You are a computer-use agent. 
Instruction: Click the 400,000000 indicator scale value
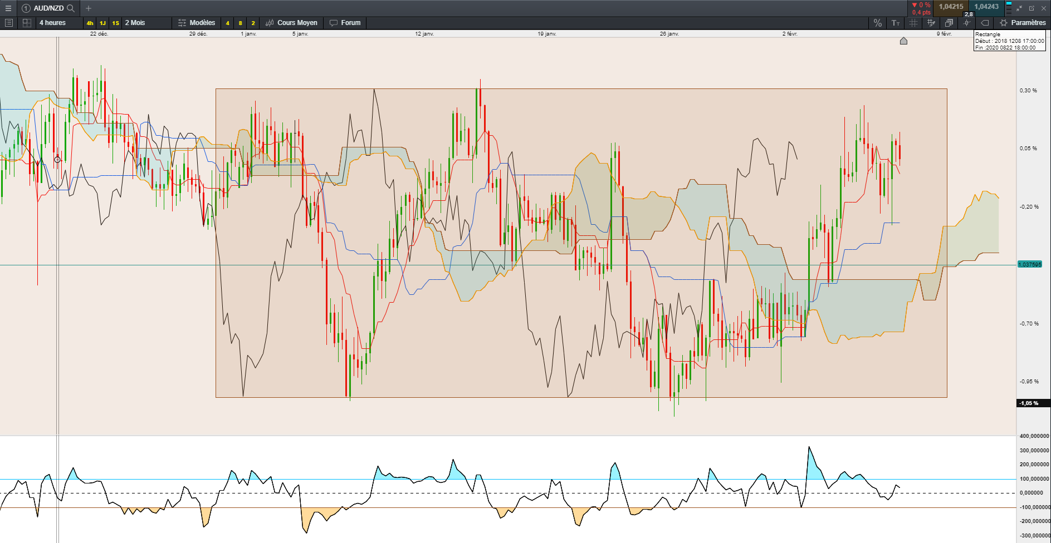[1034, 436]
